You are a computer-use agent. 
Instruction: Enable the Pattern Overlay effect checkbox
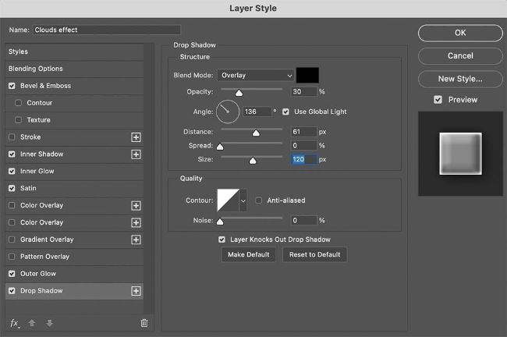12,257
